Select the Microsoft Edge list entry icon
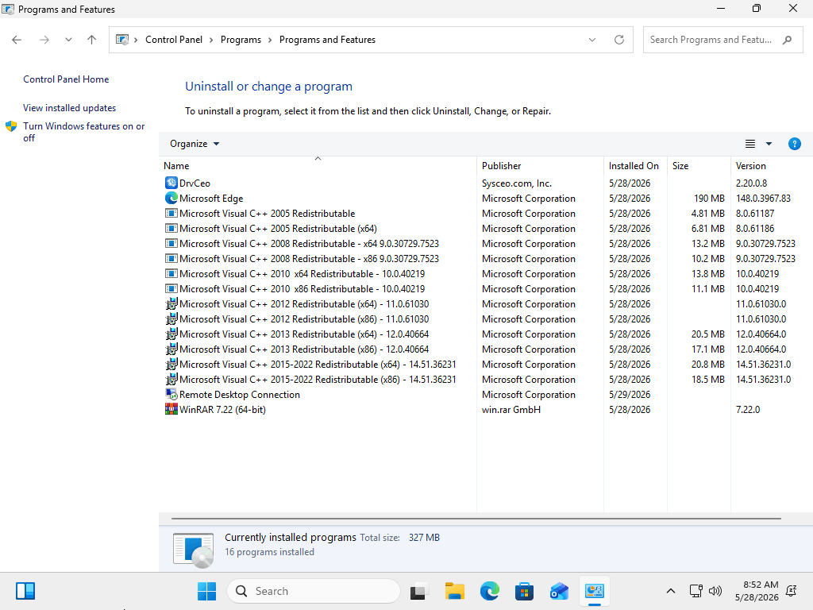 coord(171,198)
